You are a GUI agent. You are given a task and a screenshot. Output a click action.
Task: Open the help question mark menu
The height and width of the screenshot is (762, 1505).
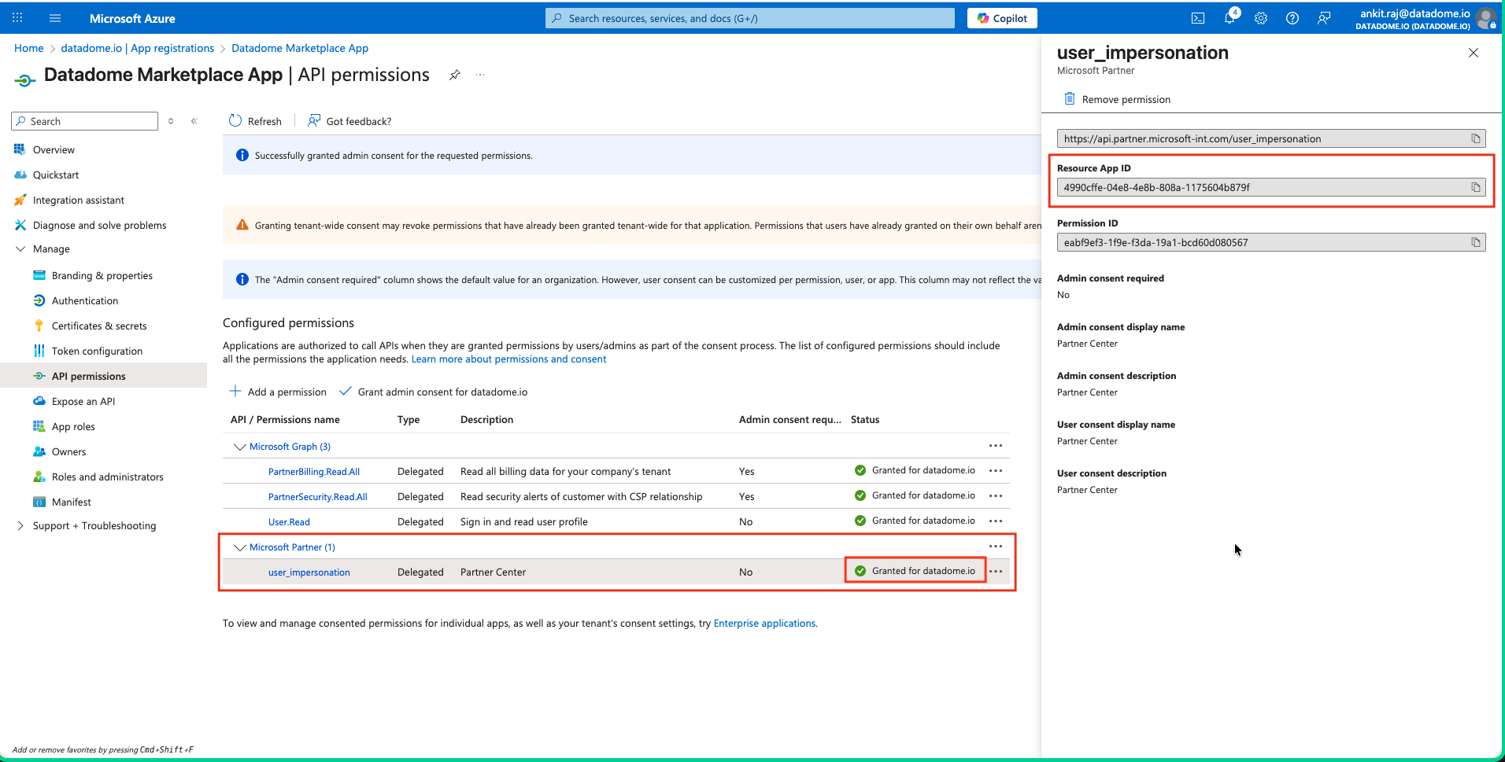[1292, 18]
